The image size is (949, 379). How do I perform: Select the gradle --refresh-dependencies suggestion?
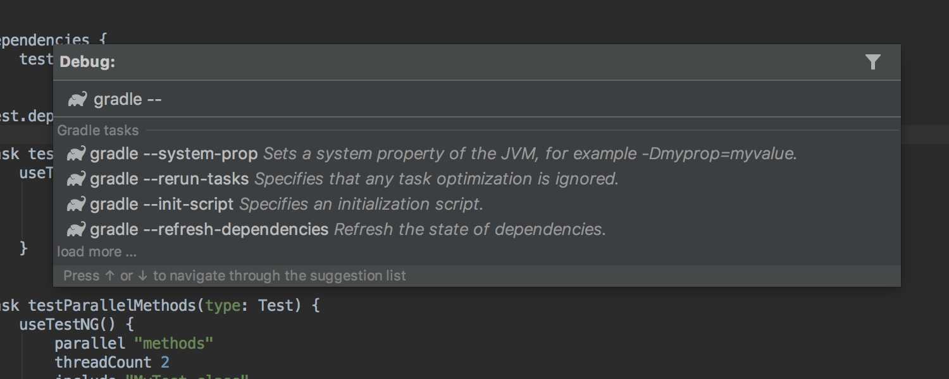[x=477, y=229]
